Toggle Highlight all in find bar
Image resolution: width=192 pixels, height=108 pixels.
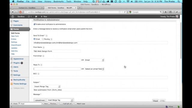click(x=66, y=103)
